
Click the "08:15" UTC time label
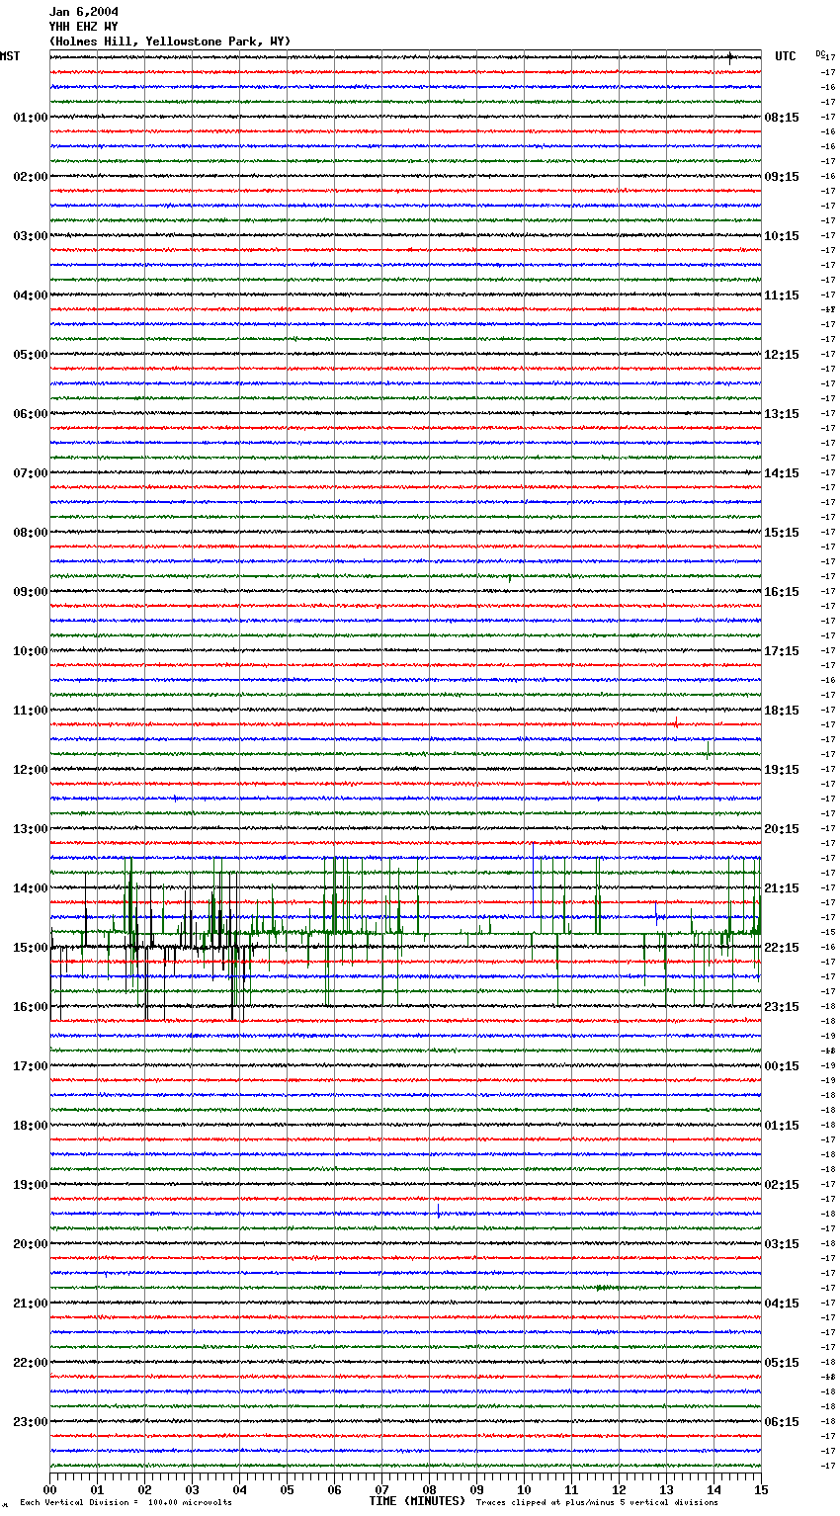click(782, 118)
